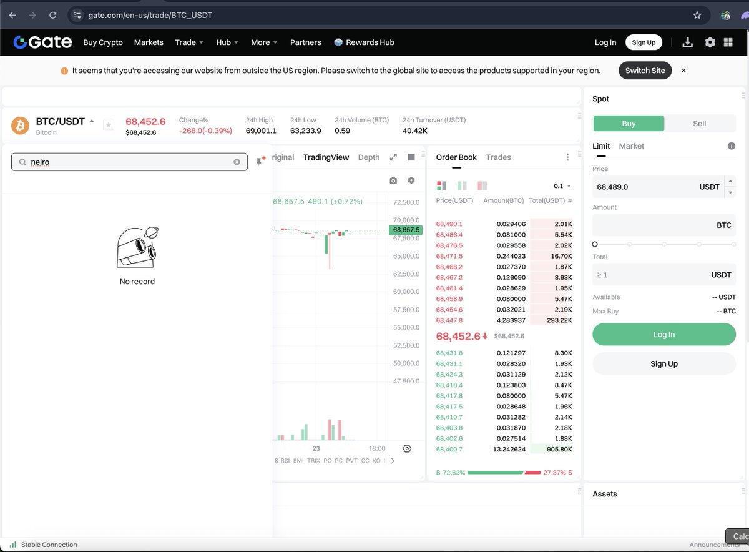Screen dimensions: 749x552
Task: Select the Market order type tab
Action: tap(632, 146)
